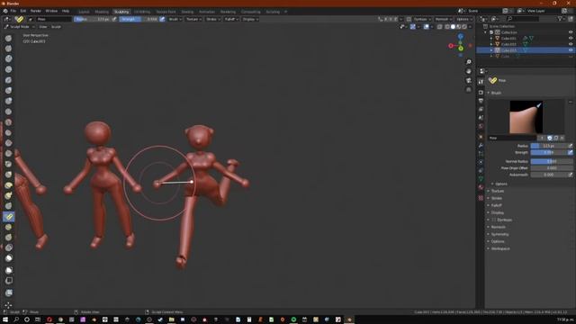576x324 pixels.
Task: Click the brush preview thumbnail
Action: (x=526, y=117)
